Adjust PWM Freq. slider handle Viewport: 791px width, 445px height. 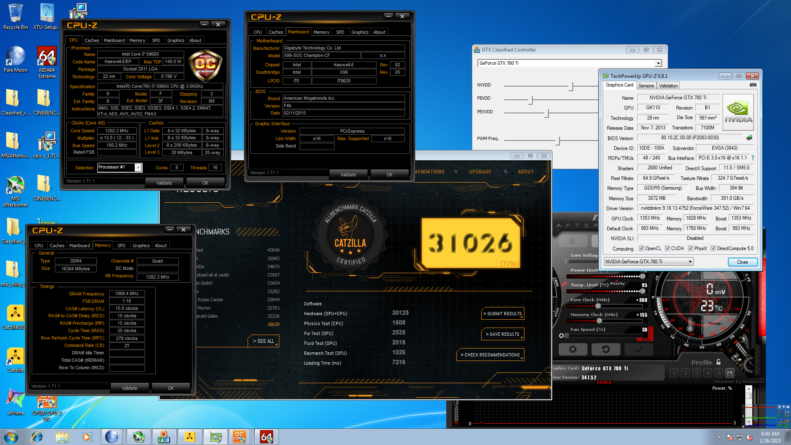pos(557,141)
